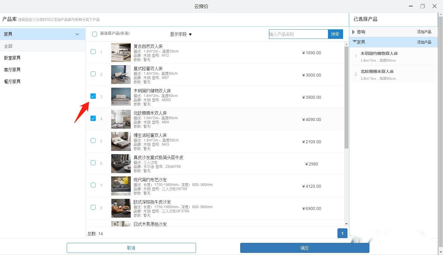Click the thumbnail of 欧式深棕色牛皮沙发
The image size is (443, 255).
click(x=121, y=208)
